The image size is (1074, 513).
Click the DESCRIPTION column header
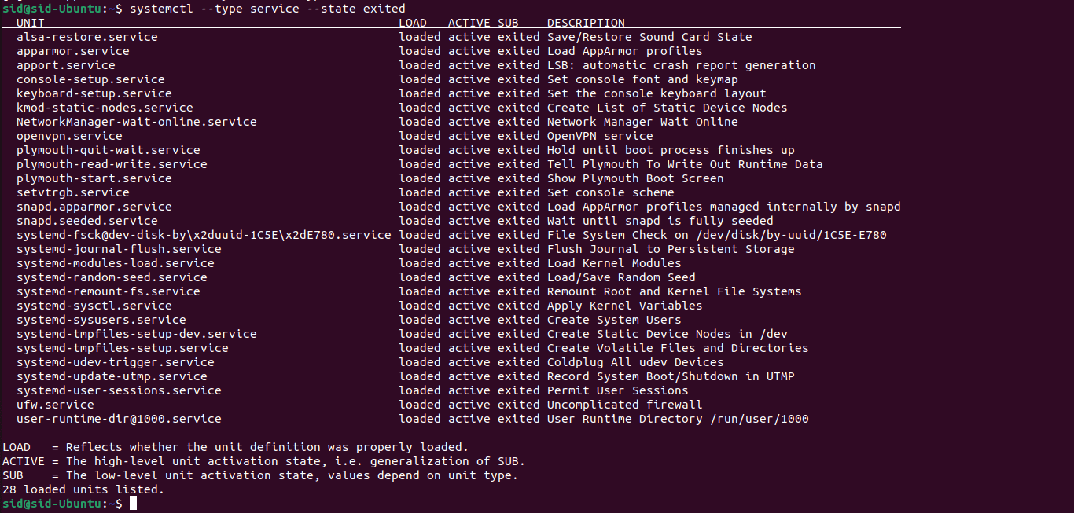[586, 23]
